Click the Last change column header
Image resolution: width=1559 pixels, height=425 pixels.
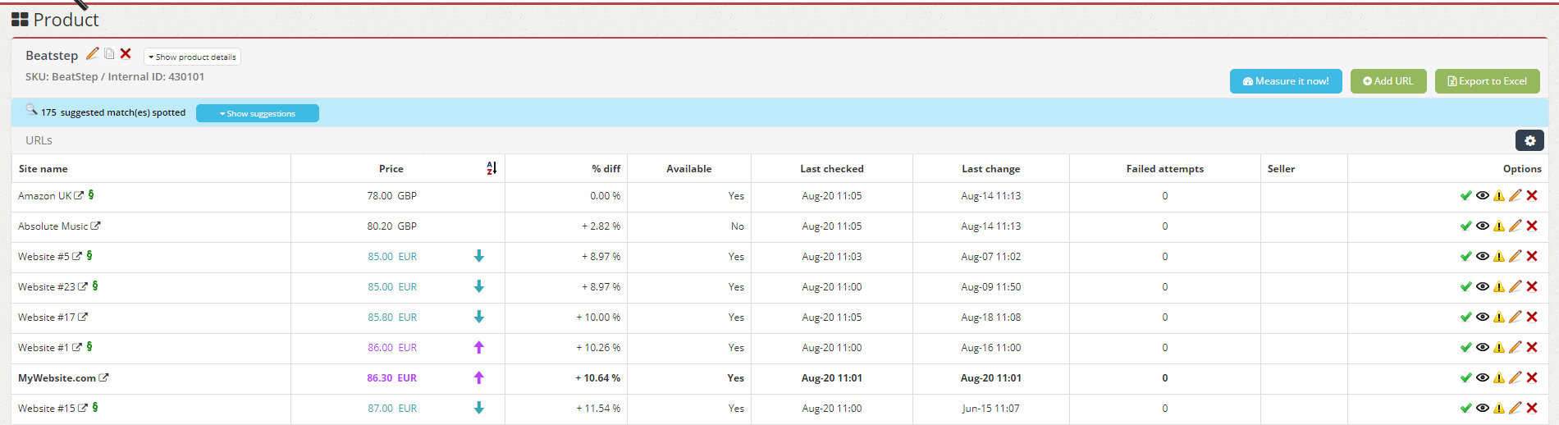(x=991, y=169)
